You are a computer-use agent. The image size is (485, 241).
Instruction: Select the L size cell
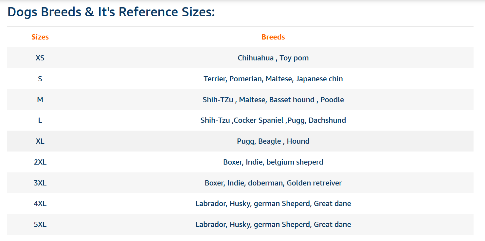tap(40, 120)
